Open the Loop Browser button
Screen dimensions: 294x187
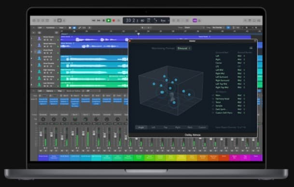254,20
